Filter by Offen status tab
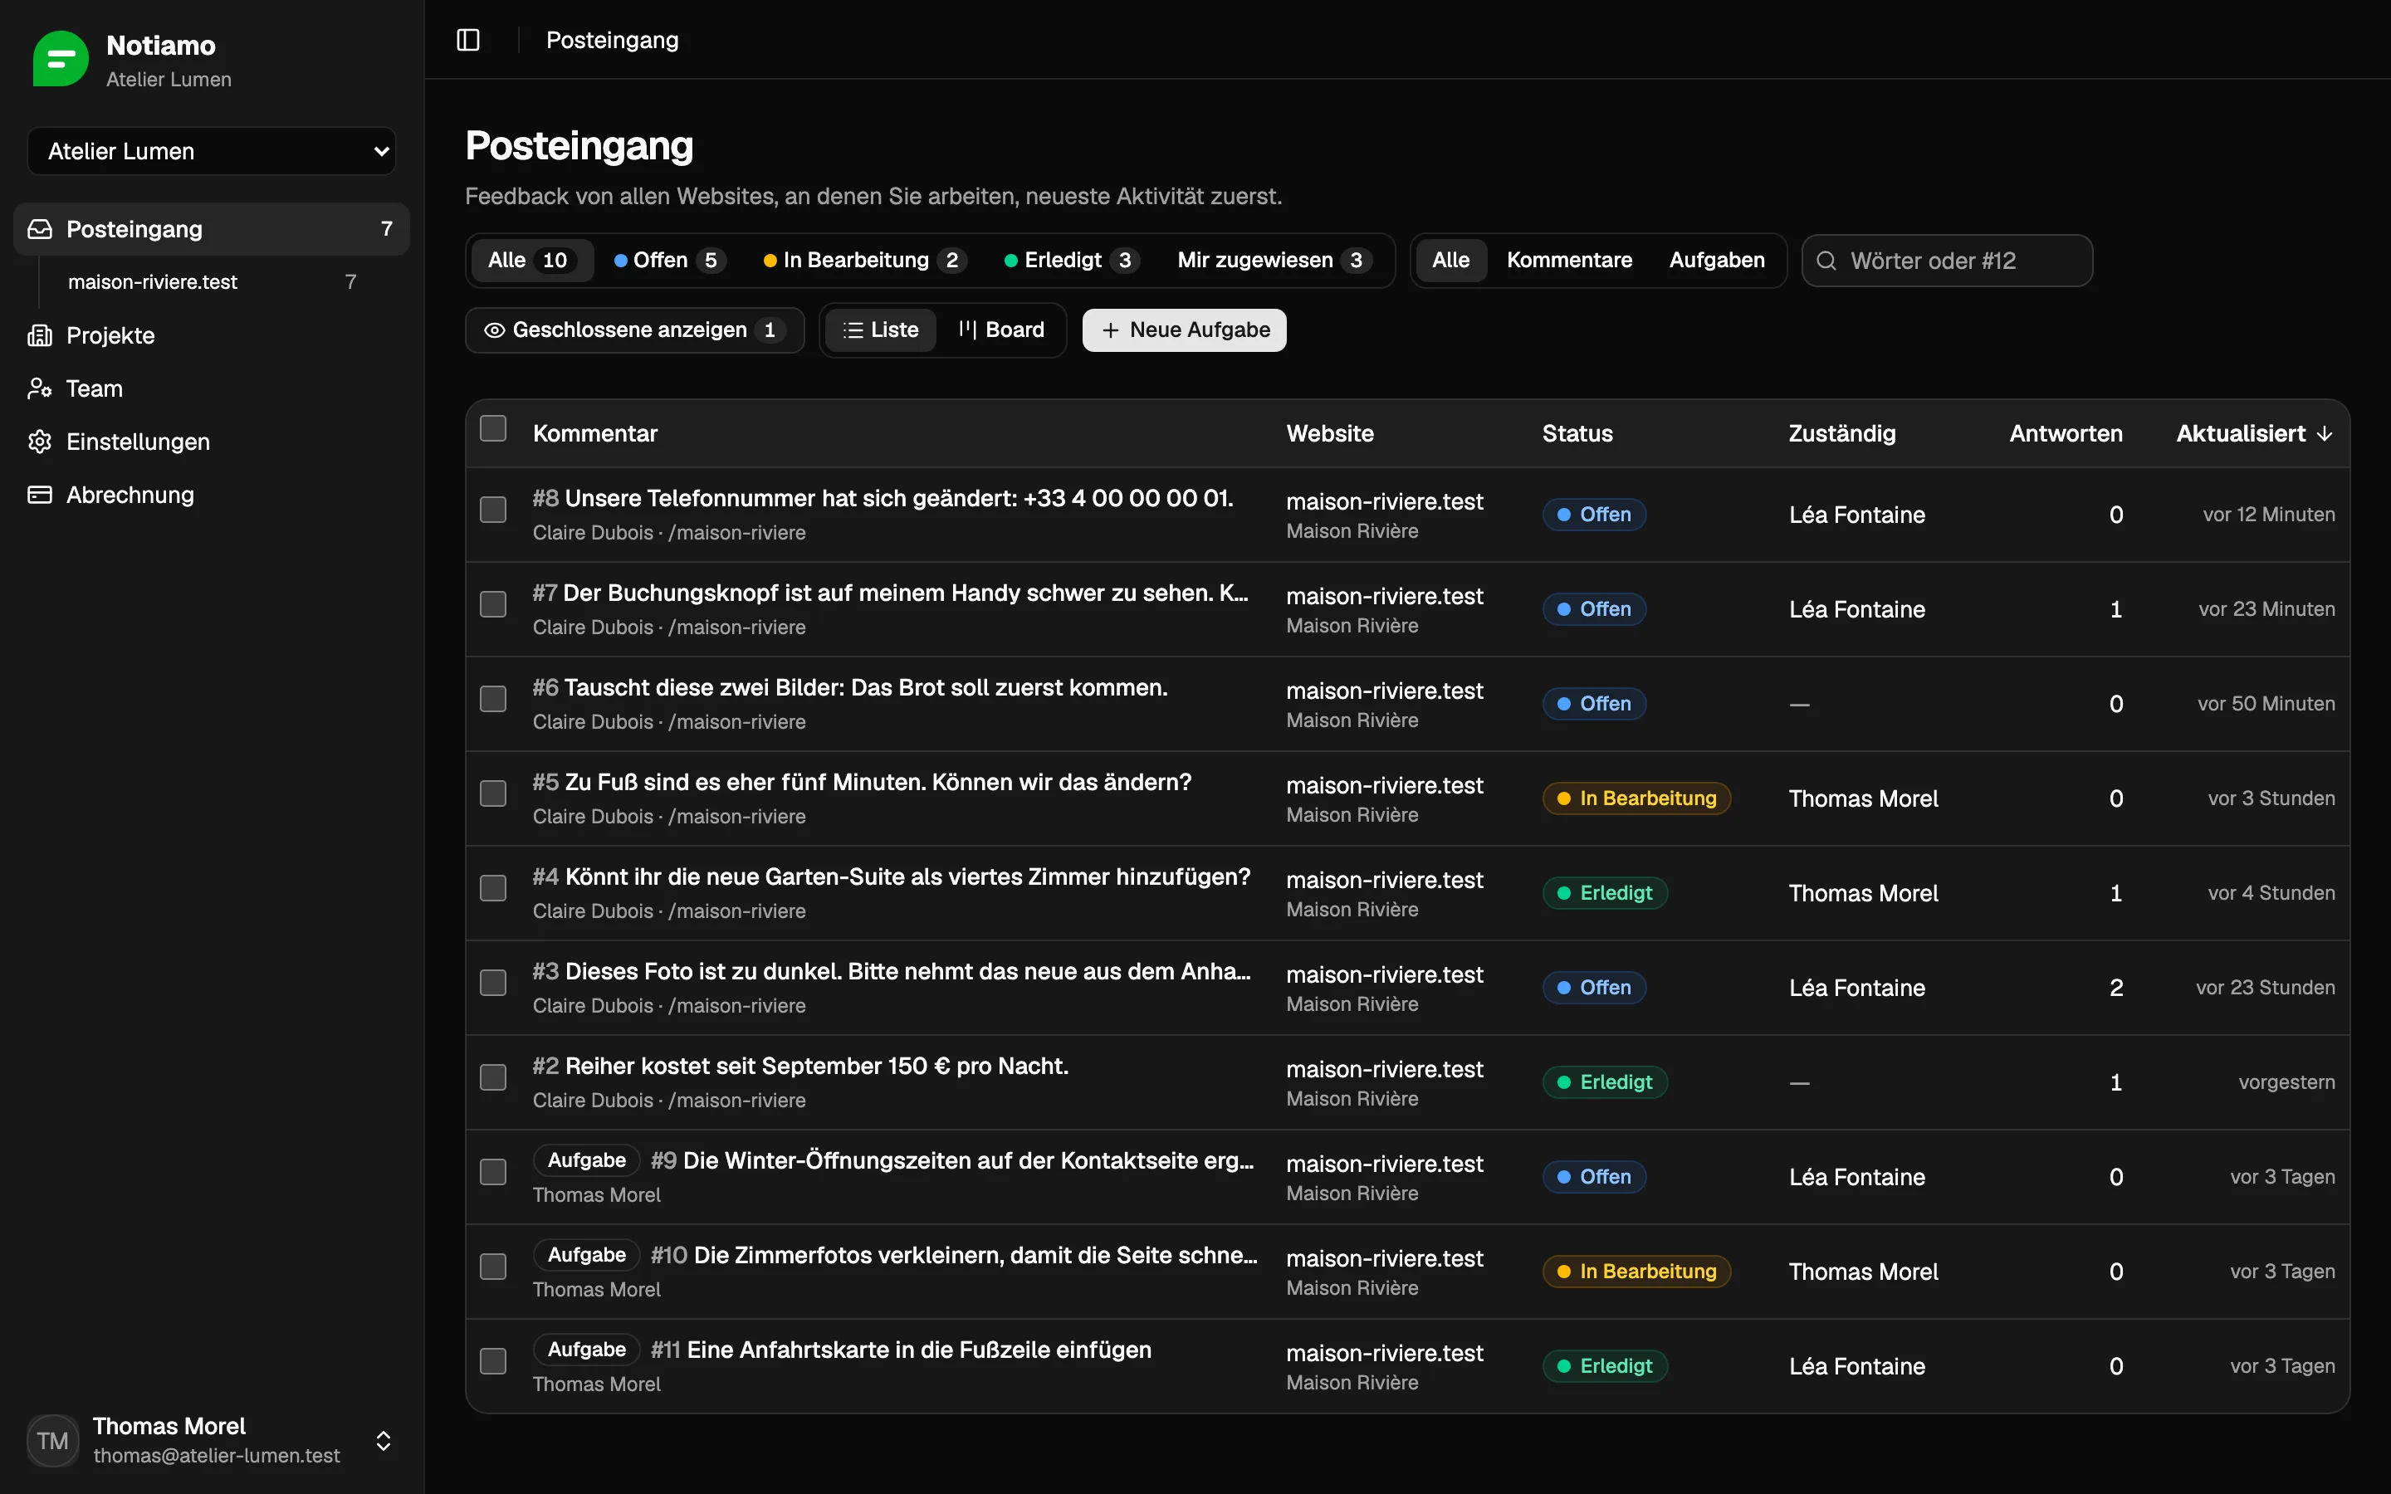 click(x=669, y=261)
